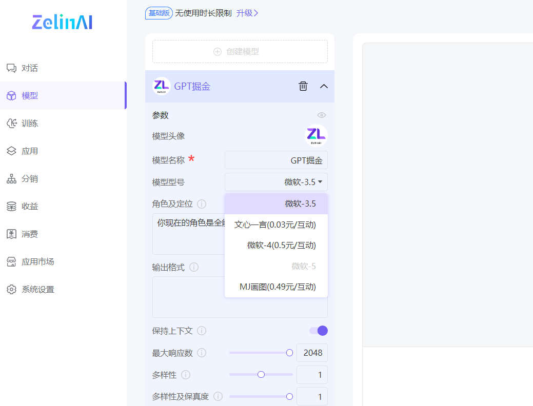Choose 微软-4(0.5元/互动) model option
Image resolution: width=533 pixels, height=406 pixels.
coord(276,246)
